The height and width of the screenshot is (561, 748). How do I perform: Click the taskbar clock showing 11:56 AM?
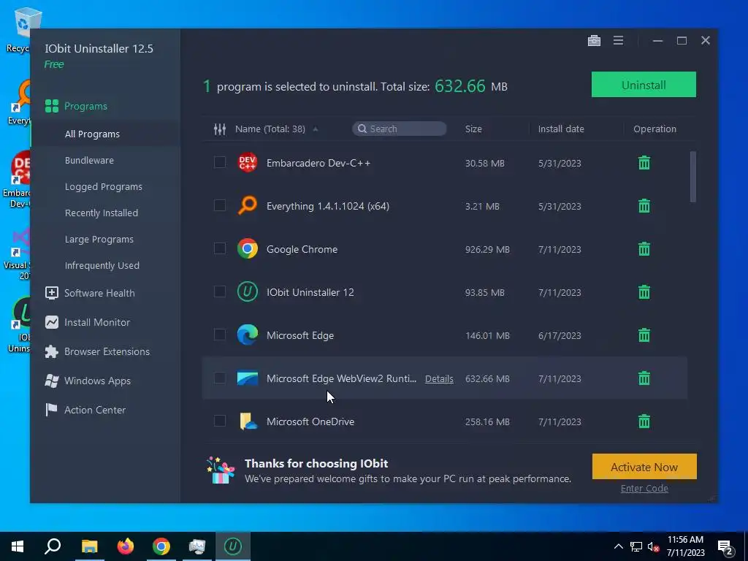tap(685, 546)
